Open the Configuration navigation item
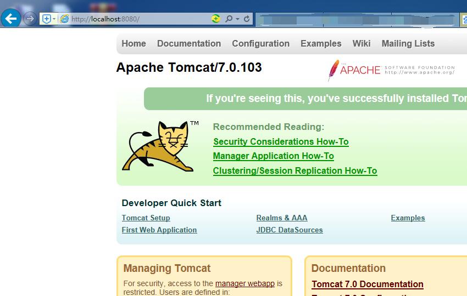Screen dimensions: 467x296 pos(260,43)
